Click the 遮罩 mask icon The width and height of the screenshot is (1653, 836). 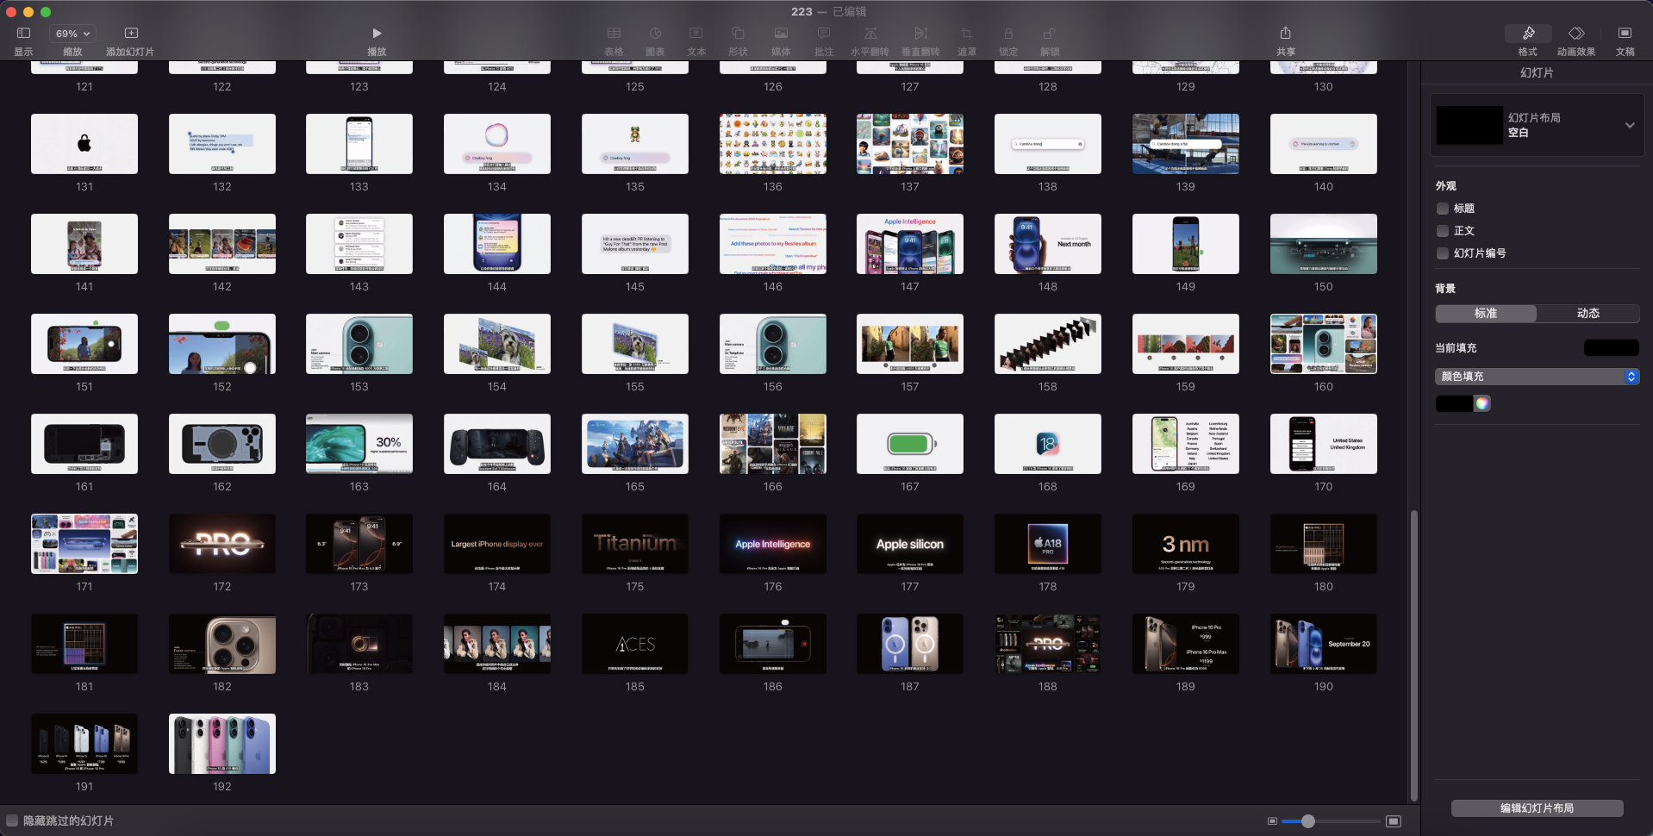coord(967,34)
